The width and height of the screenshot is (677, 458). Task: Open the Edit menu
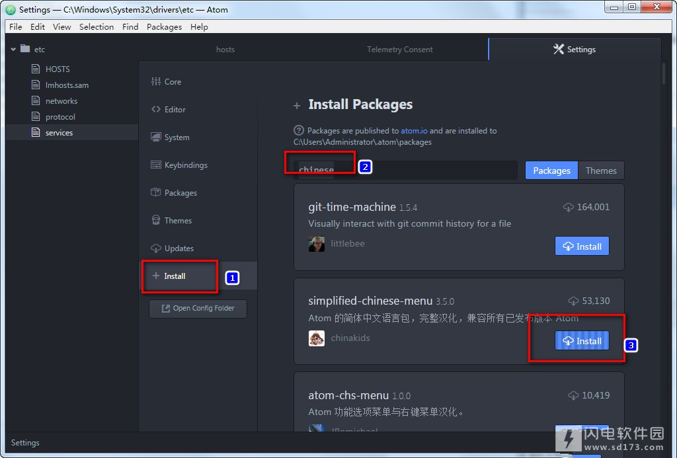[38, 26]
